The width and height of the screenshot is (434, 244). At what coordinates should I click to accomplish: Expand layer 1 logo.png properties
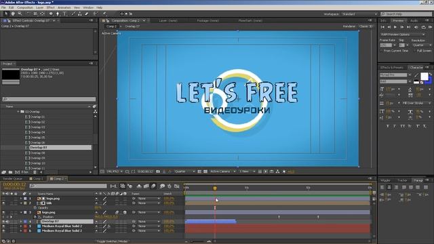pyautogui.click(x=21, y=199)
